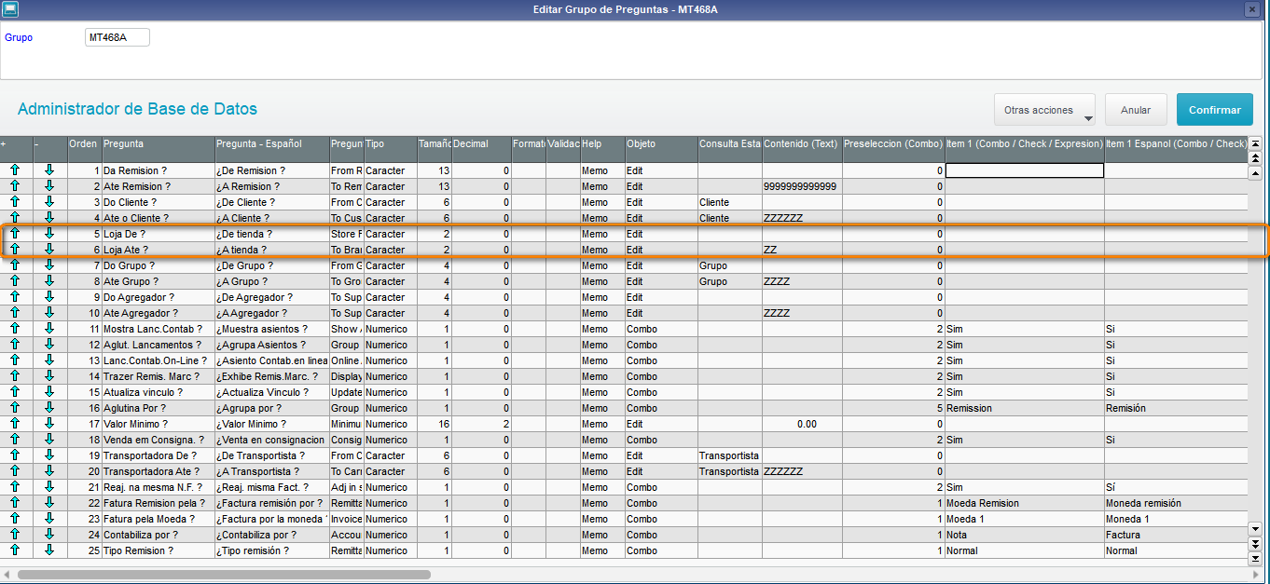Screen dimensions: 1270x584
Task: Click the single down arrow scroll button
Action: coord(1255,528)
